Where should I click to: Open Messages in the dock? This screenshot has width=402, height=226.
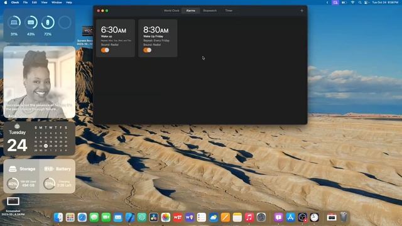click(94, 217)
